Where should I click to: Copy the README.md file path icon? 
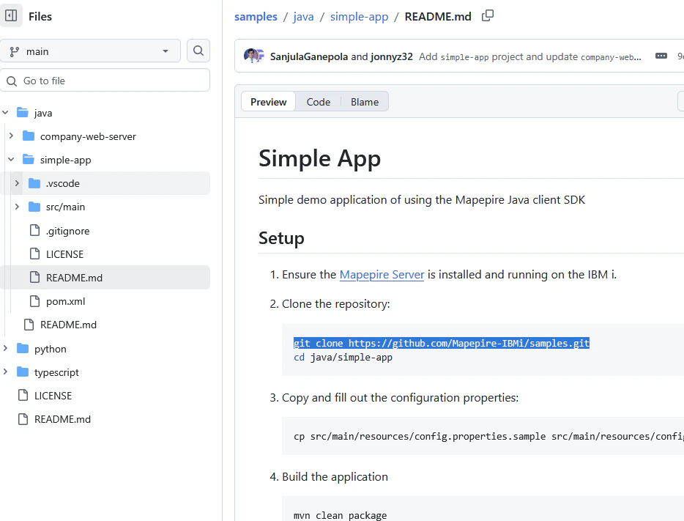[488, 16]
